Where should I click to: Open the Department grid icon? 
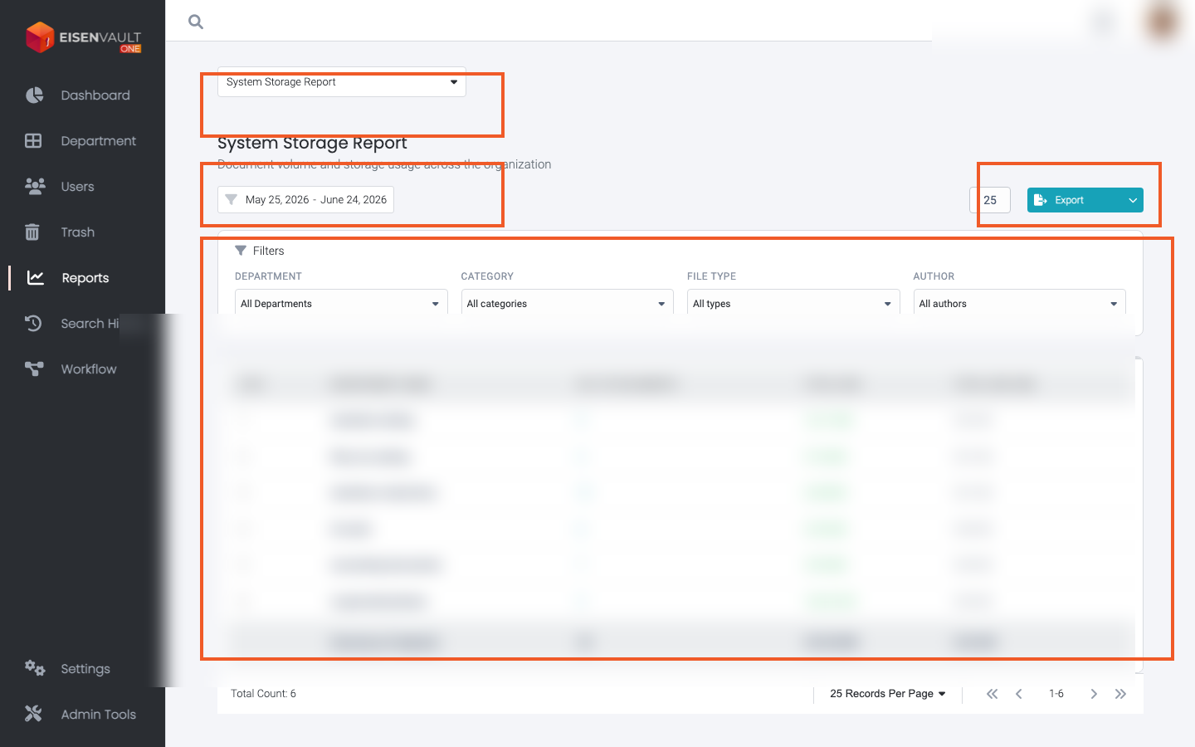tap(33, 141)
